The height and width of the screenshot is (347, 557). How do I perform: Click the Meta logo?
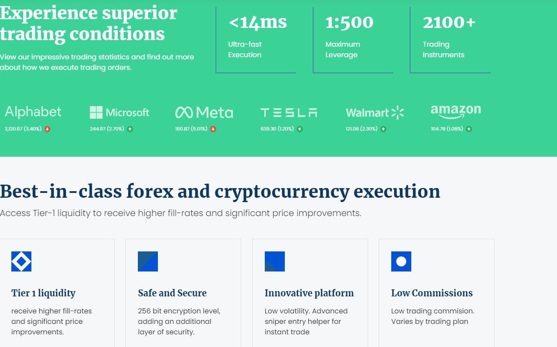click(x=204, y=113)
